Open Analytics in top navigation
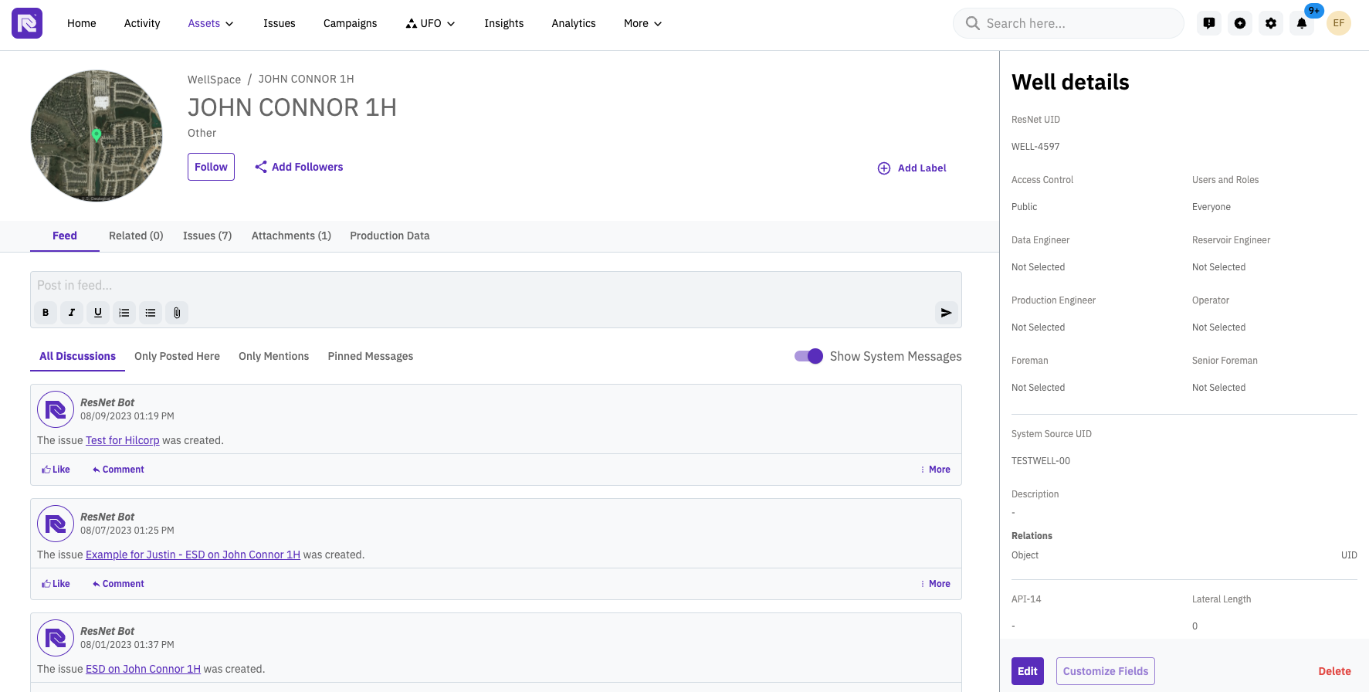Screen dimensions: 1369x692 [574, 23]
